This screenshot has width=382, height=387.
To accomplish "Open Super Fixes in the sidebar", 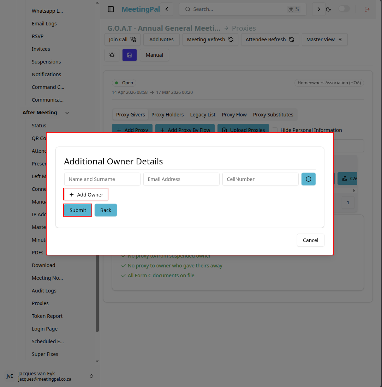I will pos(45,354).
